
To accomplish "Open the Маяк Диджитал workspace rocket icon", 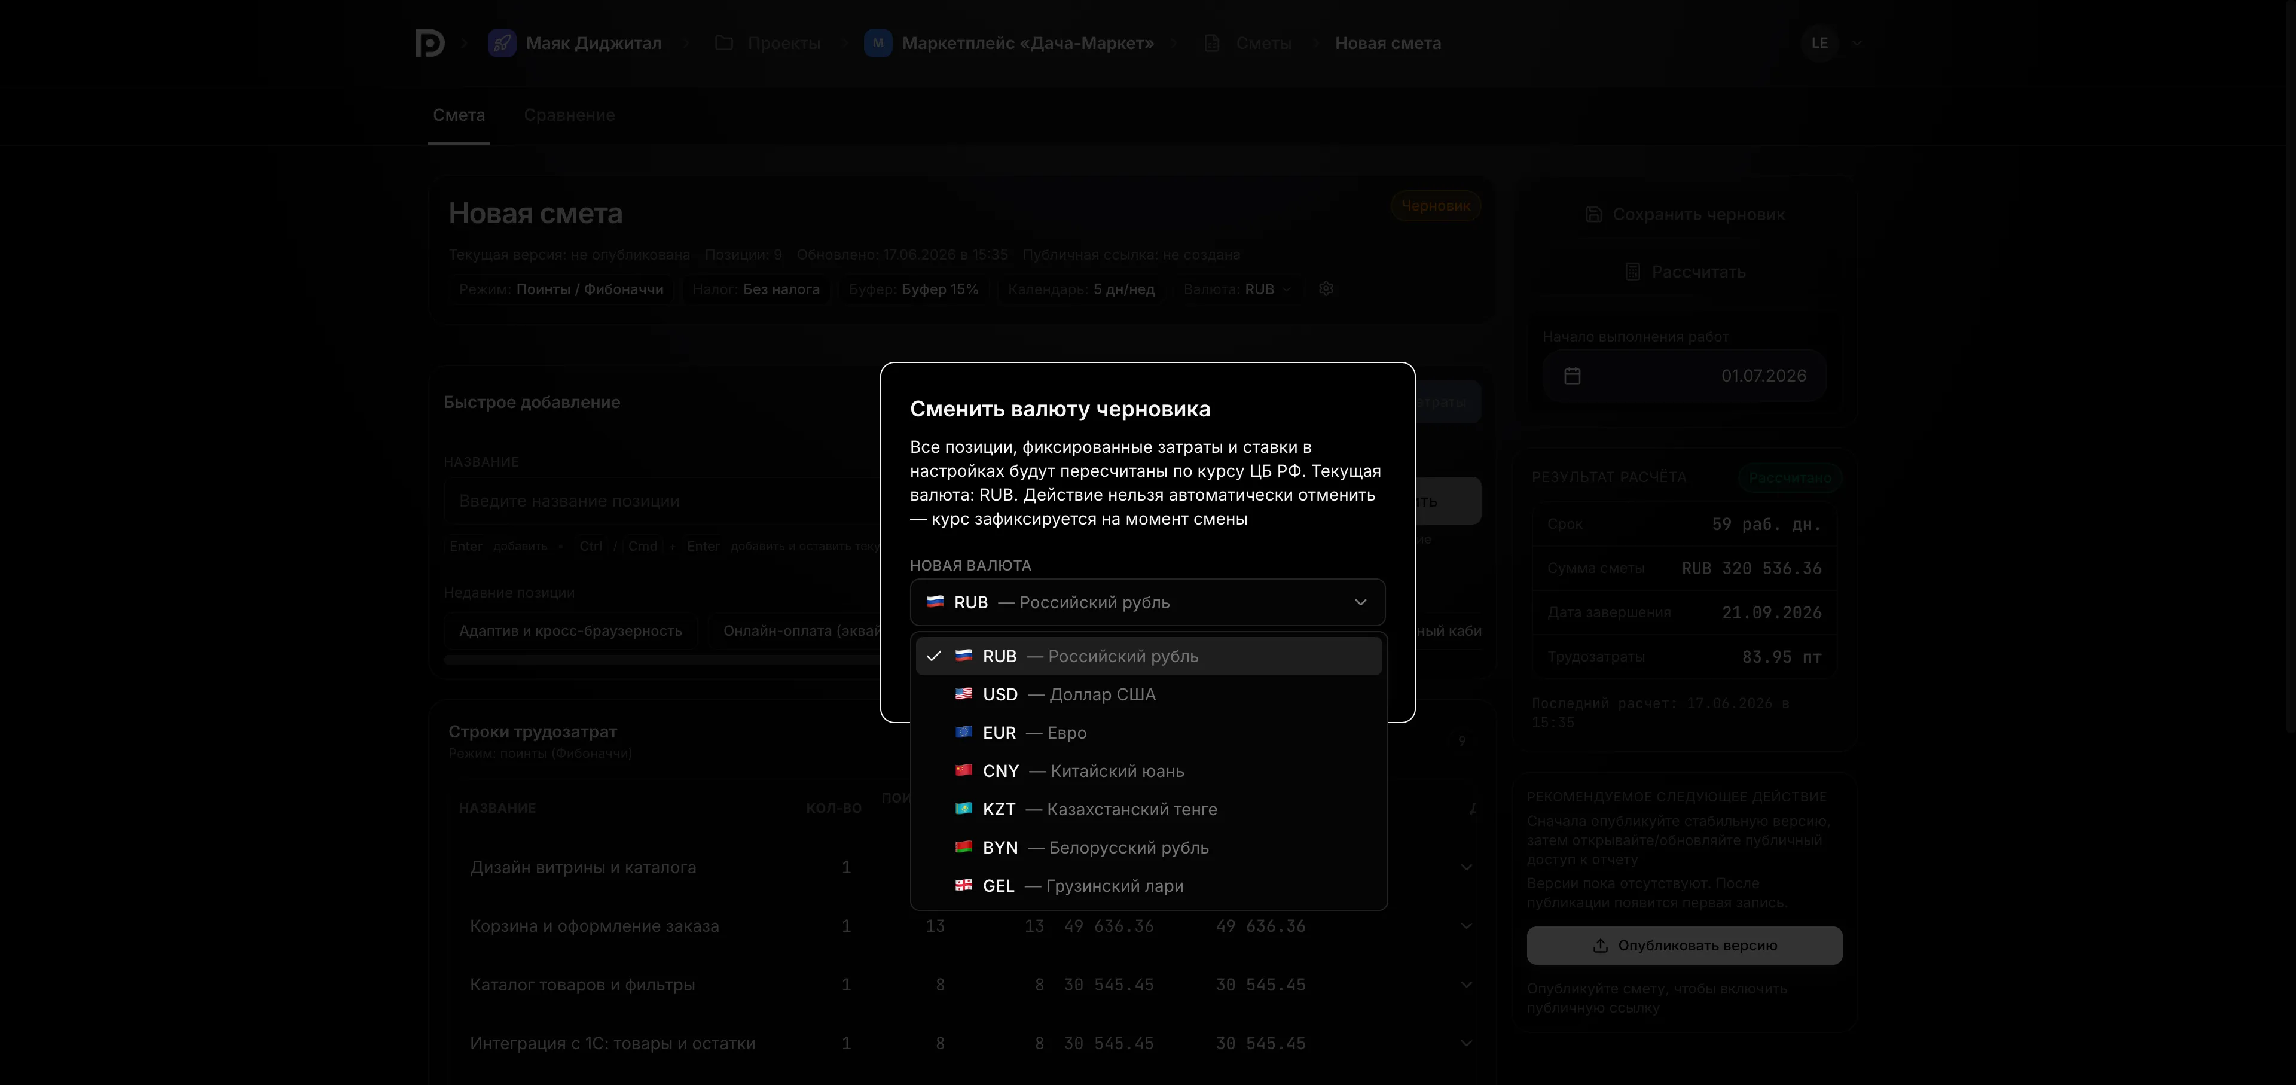I will pyautogui.click(x=502, y=43).
